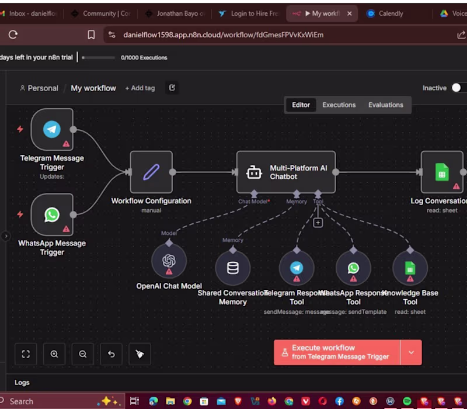
Task: Click the 0/1000 Executions text
Action: coord(144,57)
